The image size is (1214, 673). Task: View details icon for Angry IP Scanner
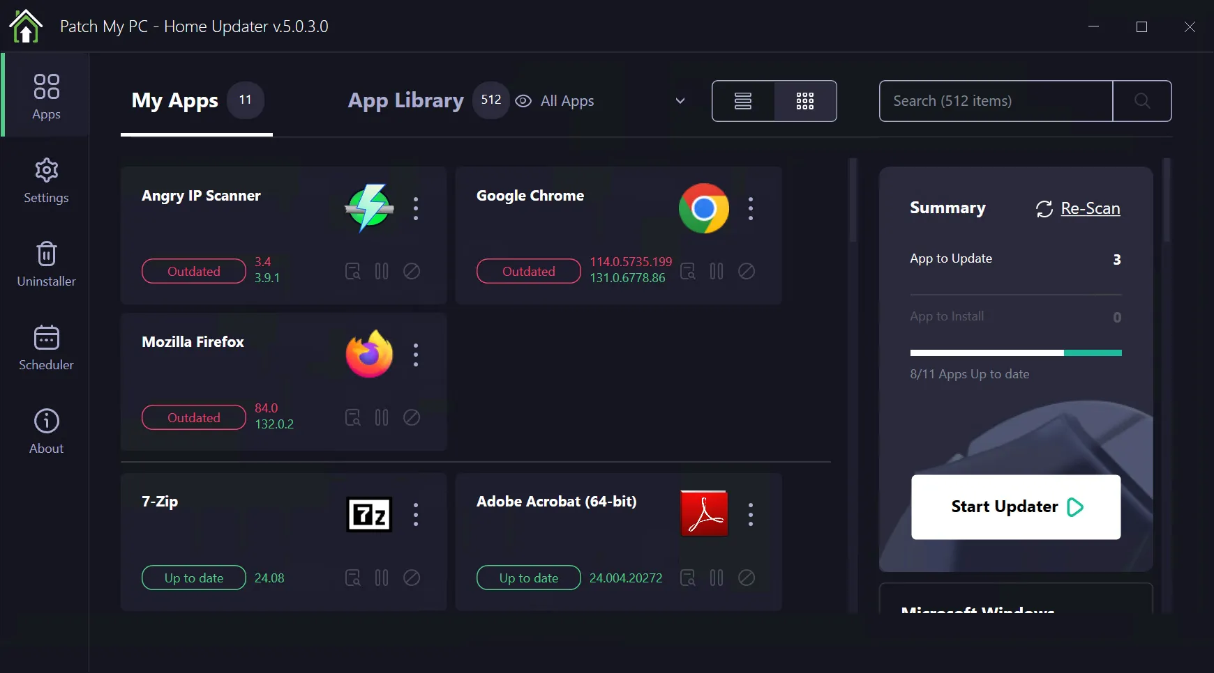click(x=353, y=271)
